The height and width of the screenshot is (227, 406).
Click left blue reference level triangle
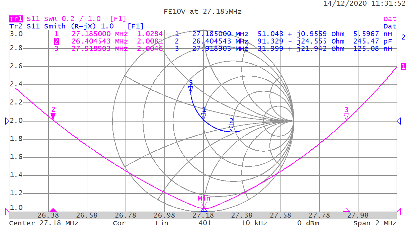[7, 121]
